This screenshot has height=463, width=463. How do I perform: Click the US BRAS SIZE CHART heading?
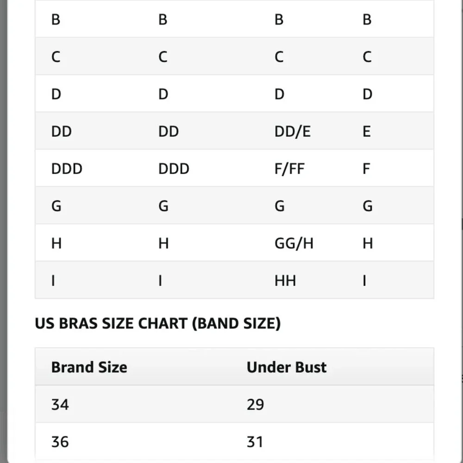(x=158, y=323)
